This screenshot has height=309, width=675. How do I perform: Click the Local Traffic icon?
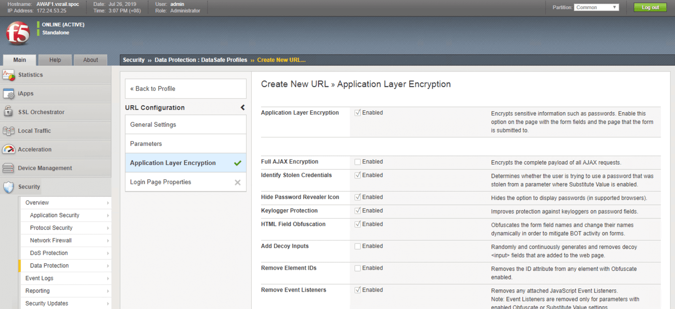8,131
